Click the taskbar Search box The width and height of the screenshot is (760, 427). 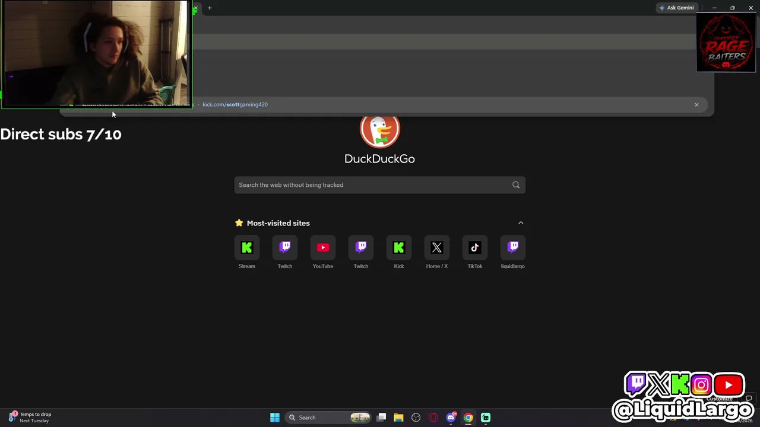pos(328,418)
